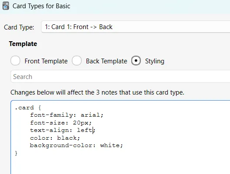Place cursor after the closing brace
The width and height of the screenshot is (230, 174).
(17, 153)
